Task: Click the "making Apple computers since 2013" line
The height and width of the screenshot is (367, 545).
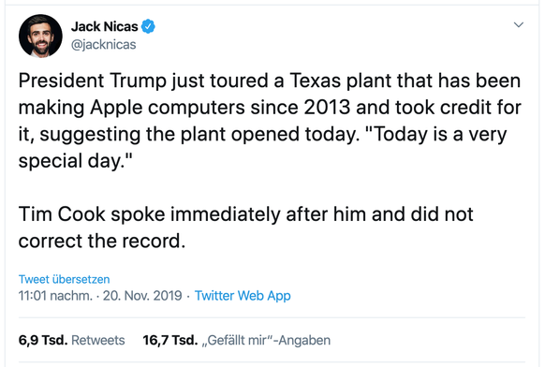Action: pyautogui.click(x=184, y=108)
